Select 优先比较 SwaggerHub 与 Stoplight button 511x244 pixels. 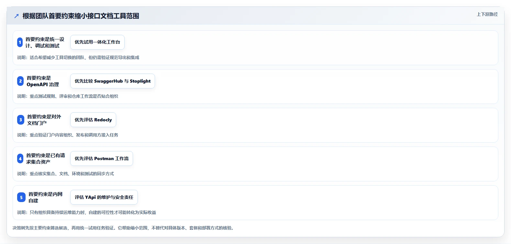(113, 81)
